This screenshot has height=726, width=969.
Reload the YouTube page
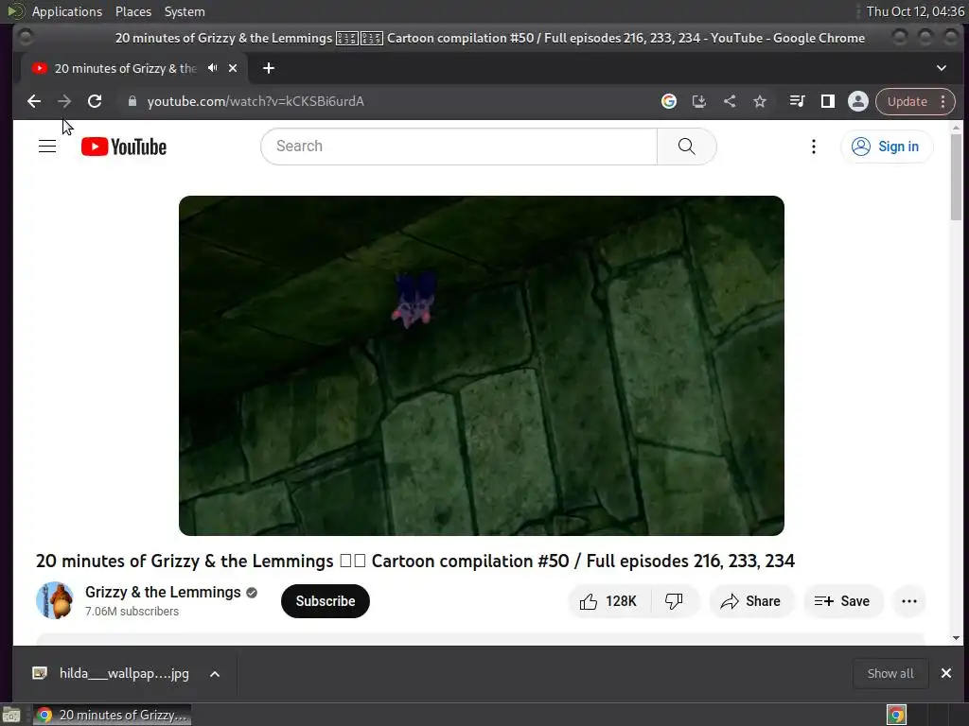pyautogui.click(x=95, y=101)
